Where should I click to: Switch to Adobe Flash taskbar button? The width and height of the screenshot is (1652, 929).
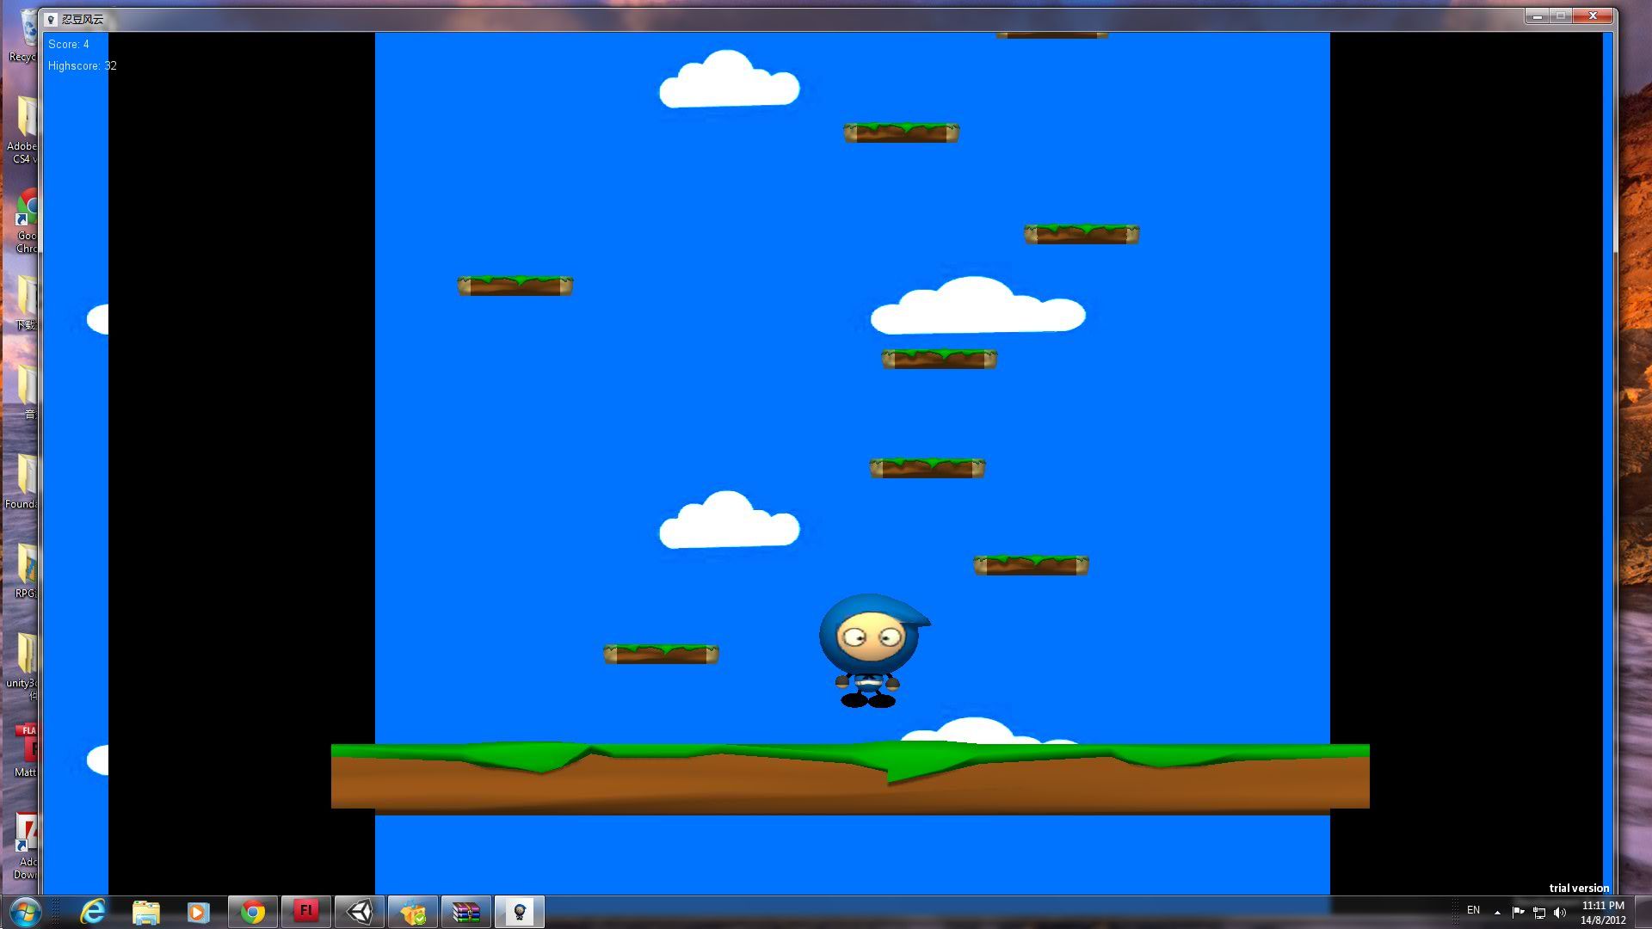tap(306, 912)
